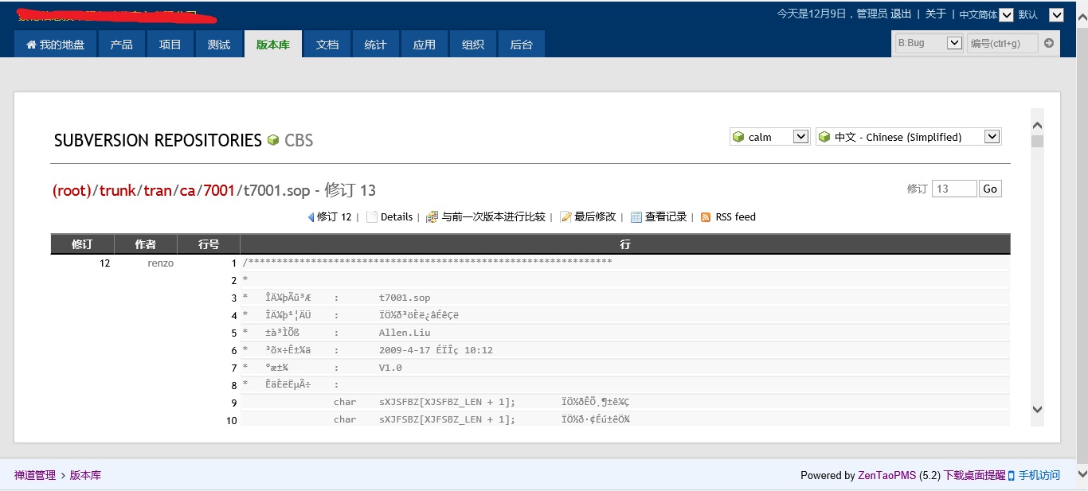Open the 项目 tab
Image resolution: width=1088 pixels, height=491 pixels.
(170, 45)
